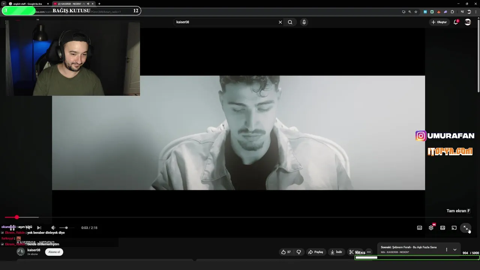Open Mix playlist three-dot options

446,250
